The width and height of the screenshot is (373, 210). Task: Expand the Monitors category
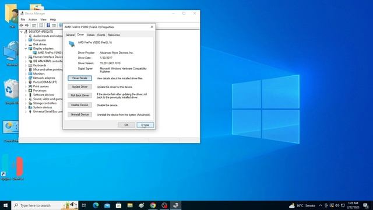[26, 73]
